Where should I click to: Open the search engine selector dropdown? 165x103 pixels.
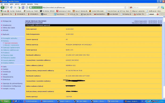click(x=131, y=7)
